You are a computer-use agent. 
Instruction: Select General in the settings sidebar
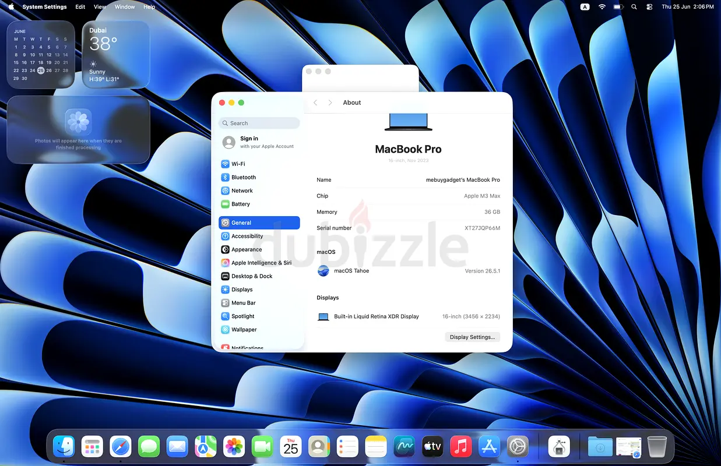click(259, 223)
